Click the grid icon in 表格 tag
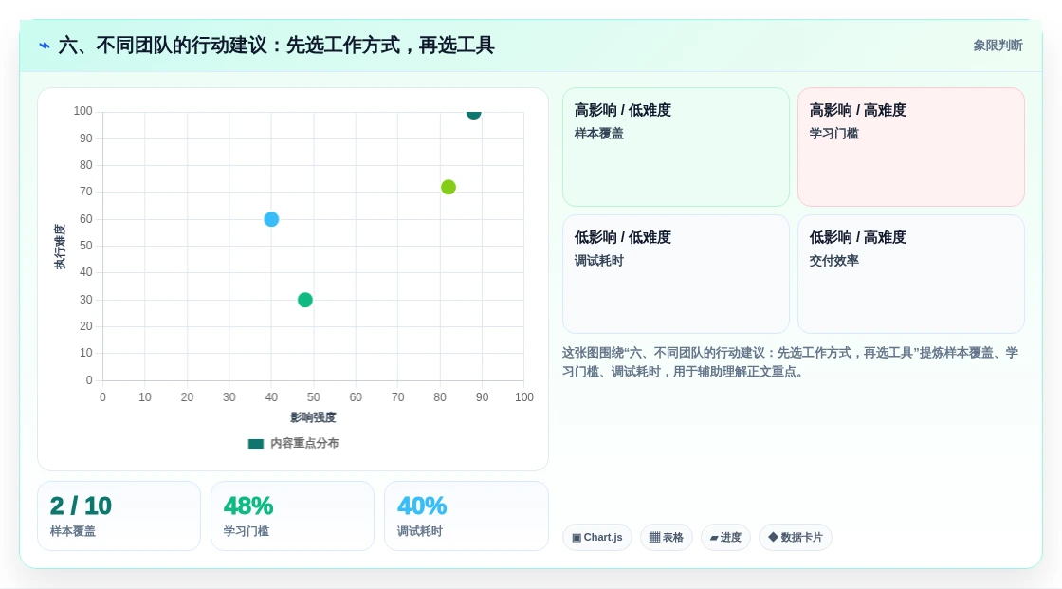The height and width of the screenshot is (589, 1062). tap(655, 538)
